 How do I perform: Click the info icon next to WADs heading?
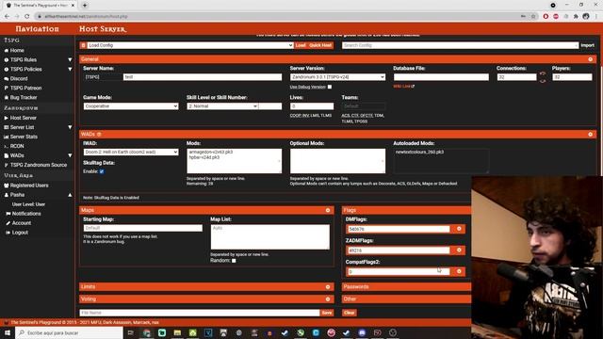(99, 134)
